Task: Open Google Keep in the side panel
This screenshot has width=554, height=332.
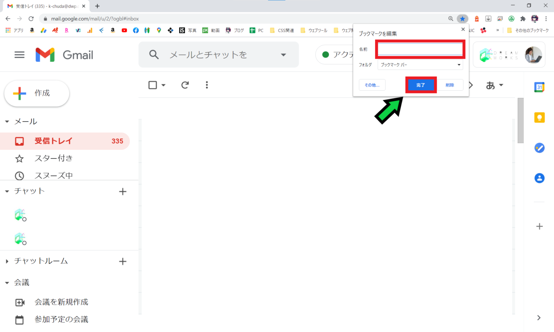Action: coord(539,118)
